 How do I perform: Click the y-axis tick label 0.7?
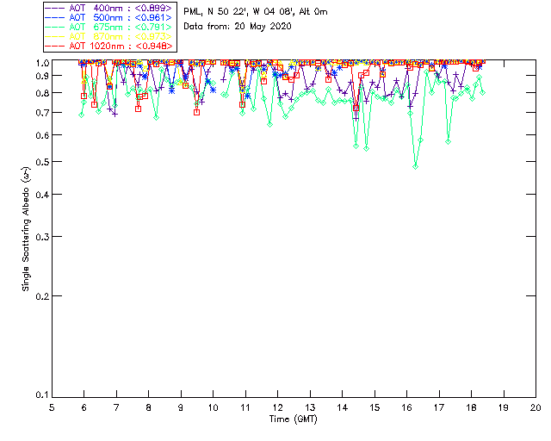(x=41, y=113)
